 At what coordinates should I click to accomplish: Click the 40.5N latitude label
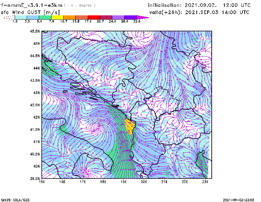pyautogui.click(x=35, y=154)
